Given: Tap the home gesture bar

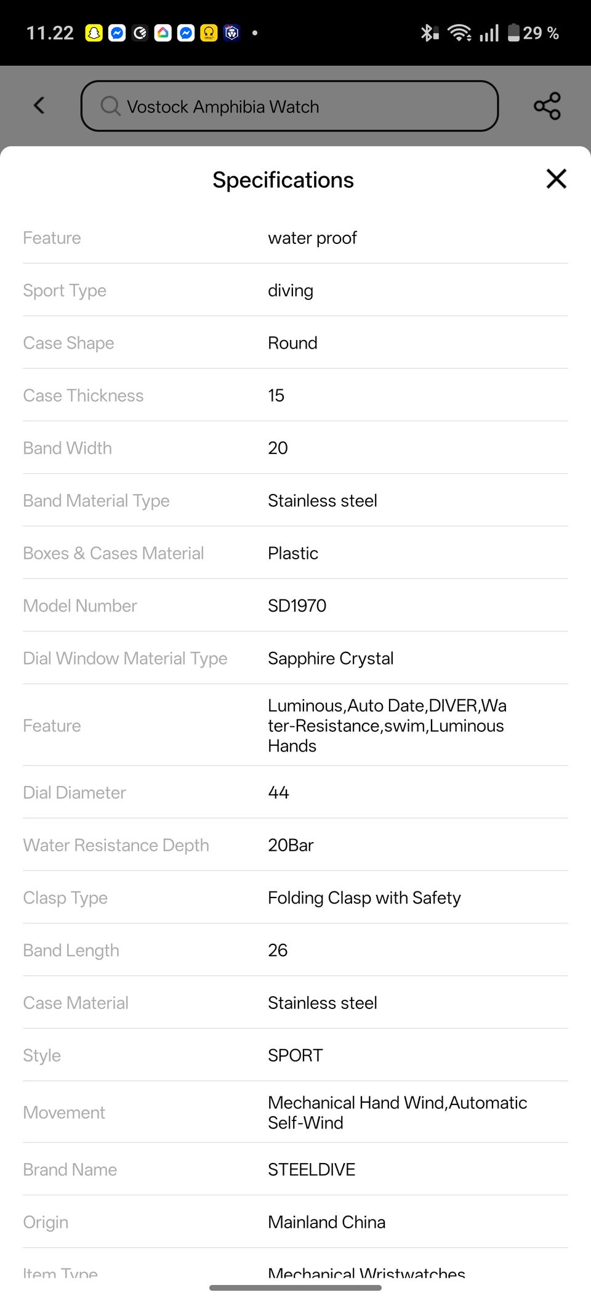Looking at the screenshot, I should 295,1287.
